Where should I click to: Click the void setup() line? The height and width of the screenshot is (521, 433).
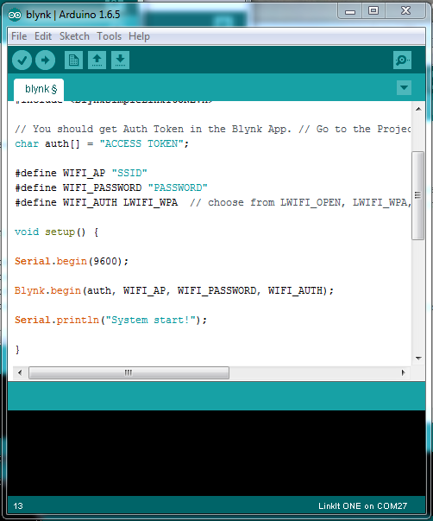click(x=56, y=232)
